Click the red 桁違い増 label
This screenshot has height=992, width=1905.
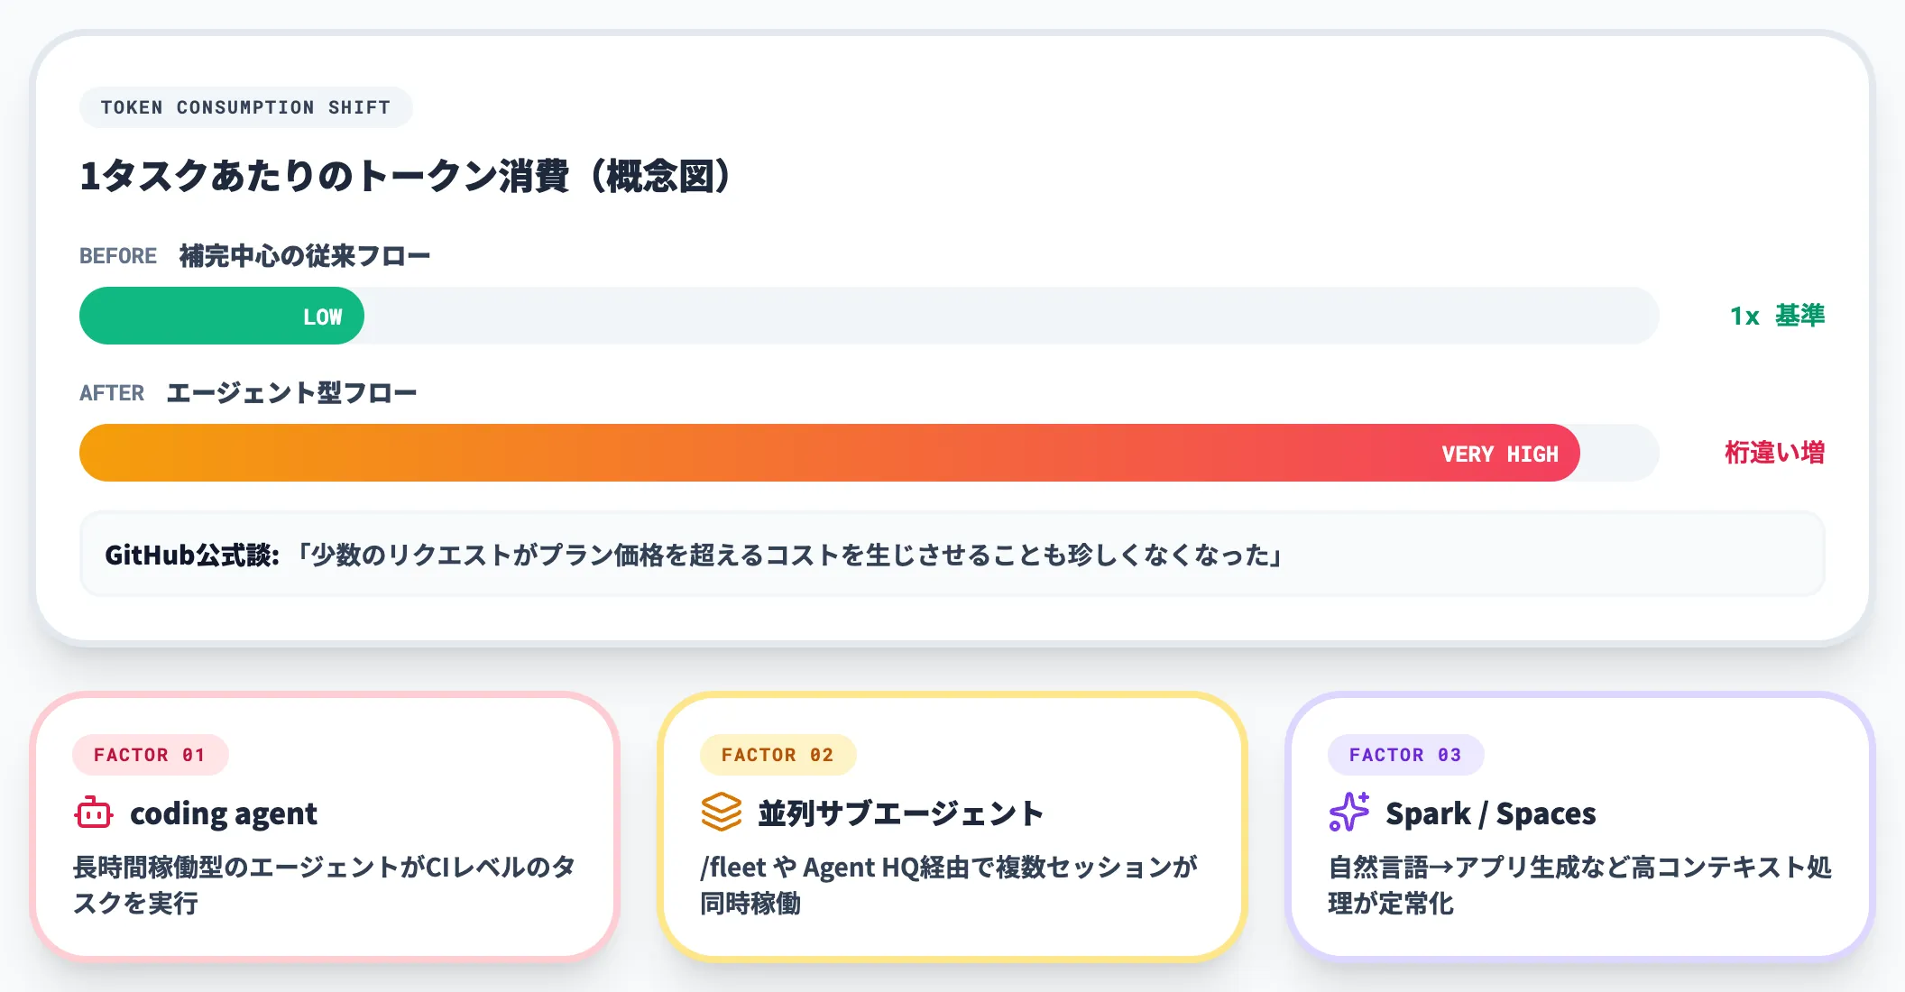click(x=1774, y=453)
